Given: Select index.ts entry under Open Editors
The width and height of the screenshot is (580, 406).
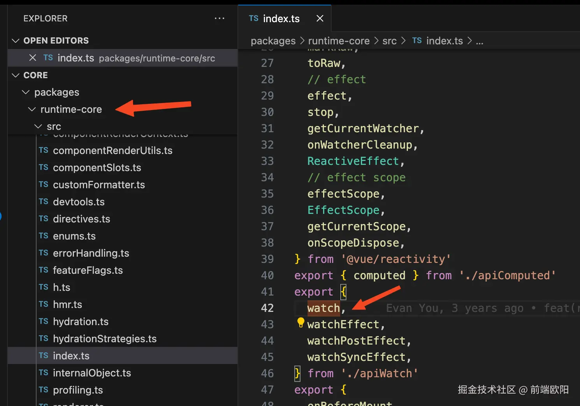Looking at the screenshot, I should (123, 58).
